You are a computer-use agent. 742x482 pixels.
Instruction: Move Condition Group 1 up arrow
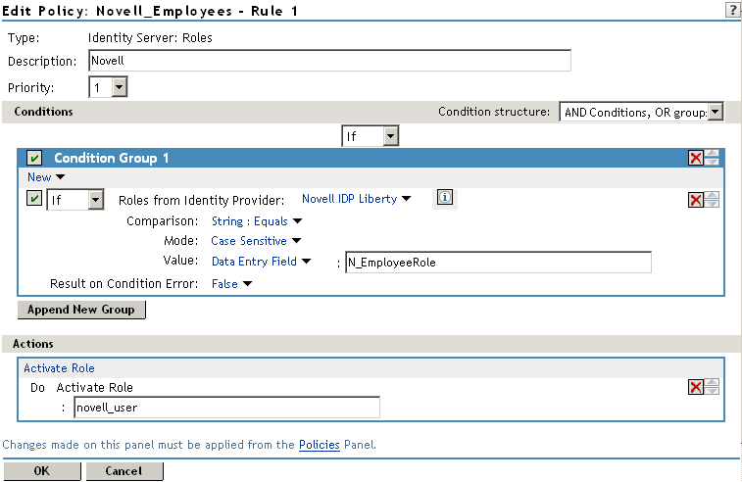[x=712, y=154]
